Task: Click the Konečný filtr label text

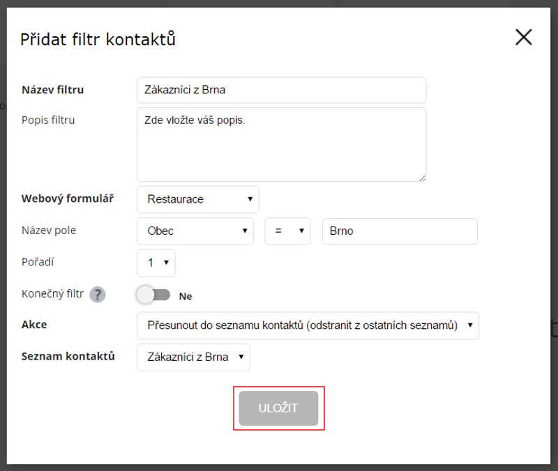Action: click(x=52, y=294)
